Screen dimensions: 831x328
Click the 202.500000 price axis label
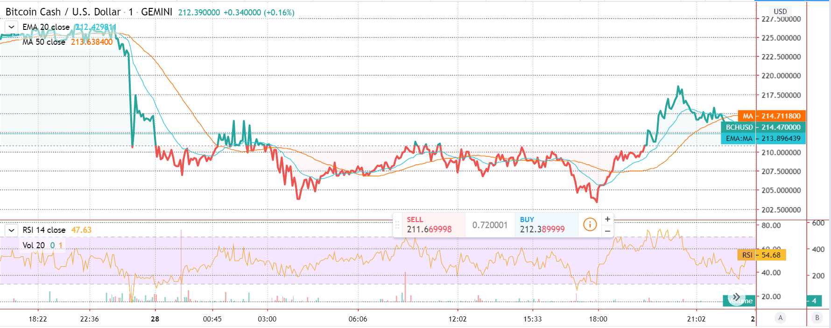781,210
